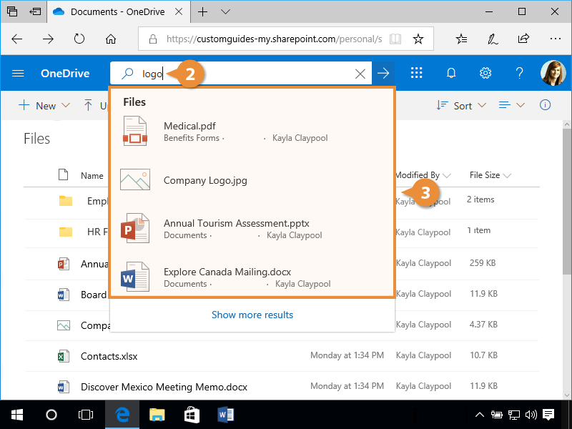572x429 pixels.
Task: Clear the search box with X
Action: 360,74
